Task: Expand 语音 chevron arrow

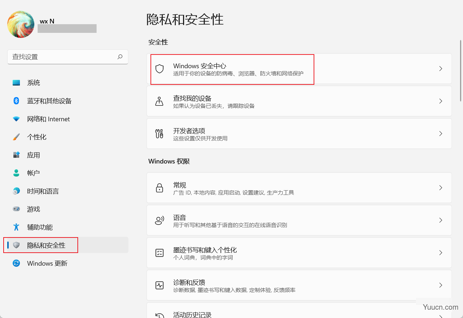Action: point(441,220)
